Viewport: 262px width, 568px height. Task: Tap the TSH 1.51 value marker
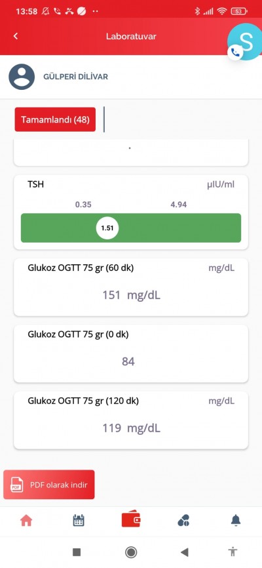[107, 228]
